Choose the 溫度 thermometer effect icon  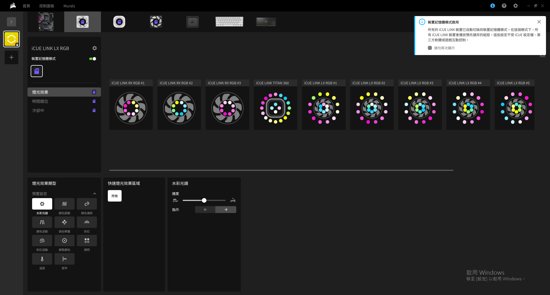(x=42, y=259)
